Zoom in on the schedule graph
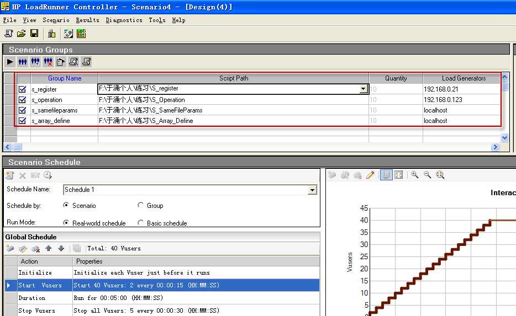 tap(415, 175)
